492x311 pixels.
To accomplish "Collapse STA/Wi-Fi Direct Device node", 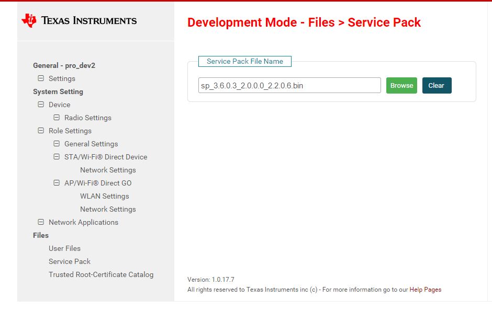I will (57, 157).
